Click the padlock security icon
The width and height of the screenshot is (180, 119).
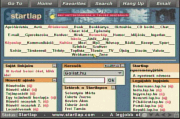tap(176, 115)
